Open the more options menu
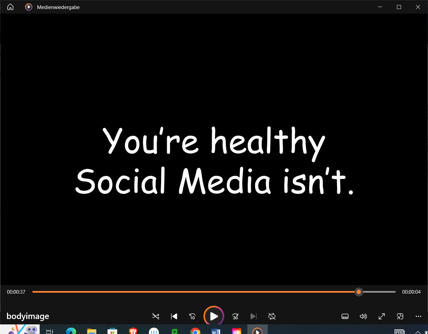The image size is (428, 334). coord(418,316)
